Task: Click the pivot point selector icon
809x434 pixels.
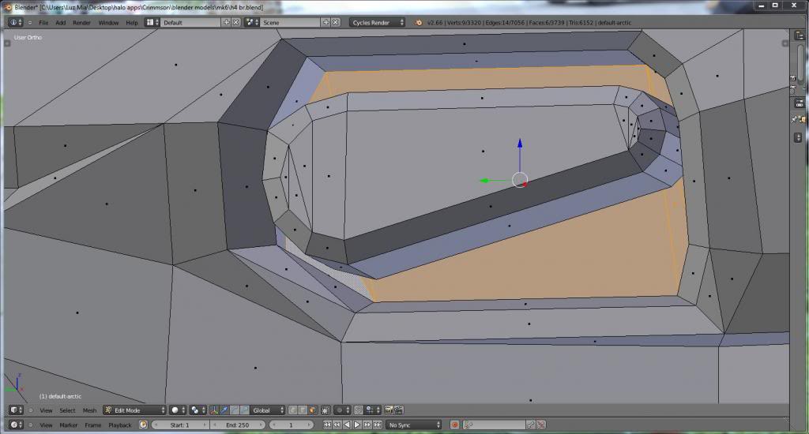Action: 195,410
